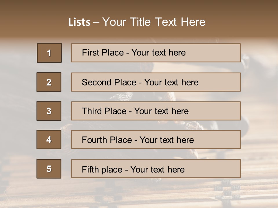Click the words "Third Place" in the list
The height and width of the screenshot is (208, 278).
(104, 111)
